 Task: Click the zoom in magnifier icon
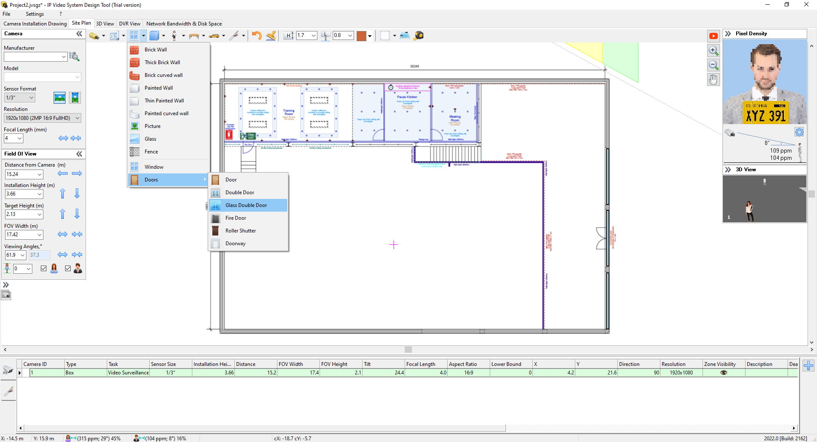[x=714, y=51]
